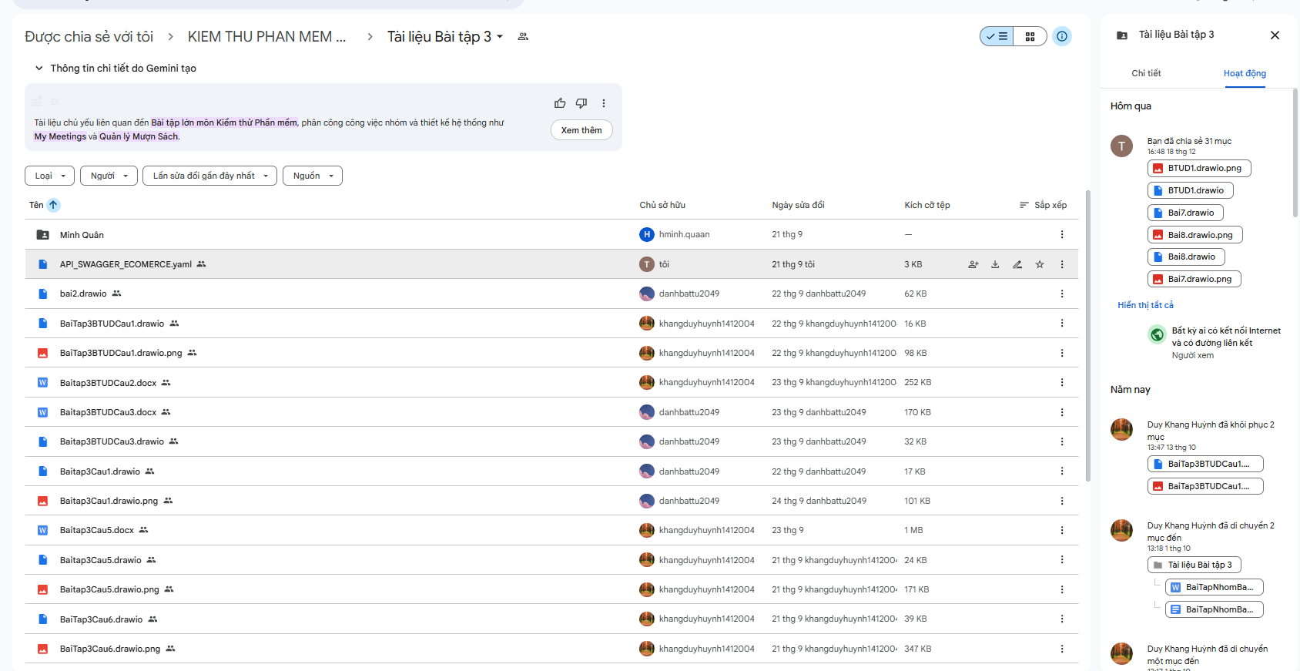Select Baitap3Cau1.drawio file name

pyautogui.click(x=100, y=471)
